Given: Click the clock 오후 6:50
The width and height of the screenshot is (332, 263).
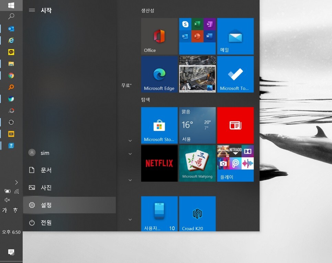Looking at the screenshot, I should 11,232.
